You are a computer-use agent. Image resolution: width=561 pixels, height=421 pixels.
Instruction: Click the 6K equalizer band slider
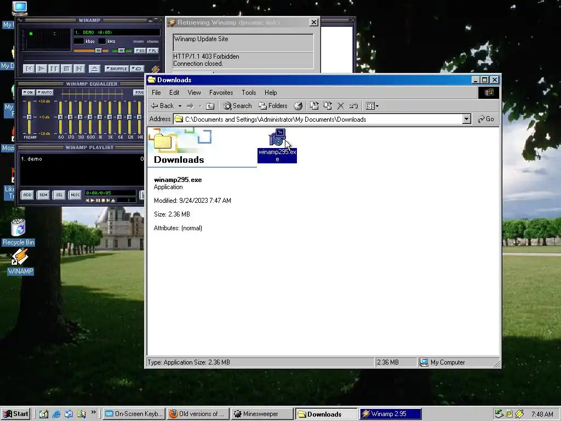[119, 117]
